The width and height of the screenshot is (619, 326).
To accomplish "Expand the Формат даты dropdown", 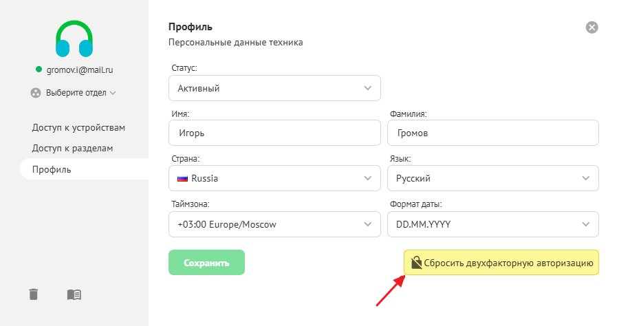I will point(492,224).
